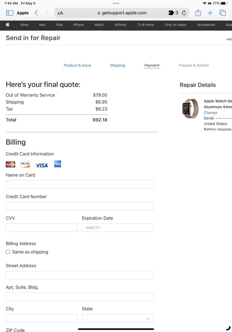
Task: Focus the City field
Action: (x=42, y=318)
